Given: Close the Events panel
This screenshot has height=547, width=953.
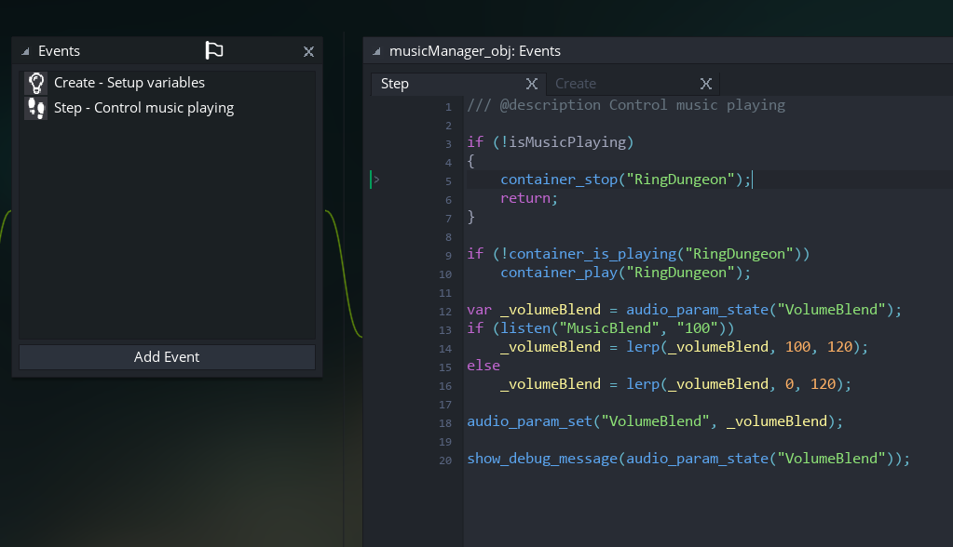Looking at the screenshot, I should 308,51.
